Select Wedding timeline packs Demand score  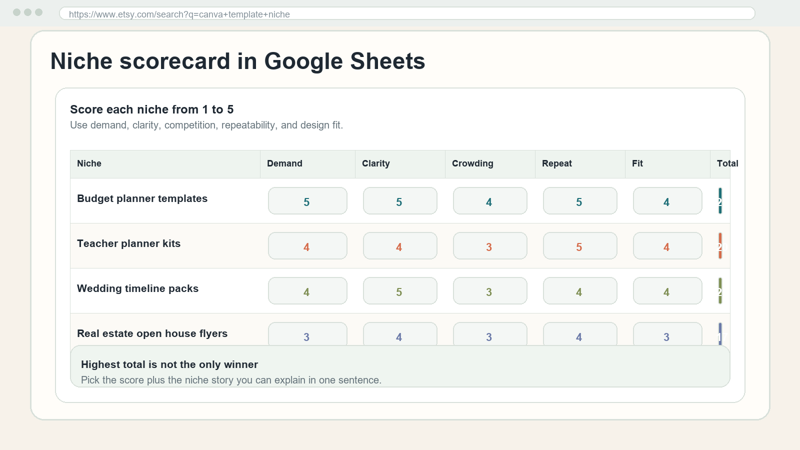307,291
